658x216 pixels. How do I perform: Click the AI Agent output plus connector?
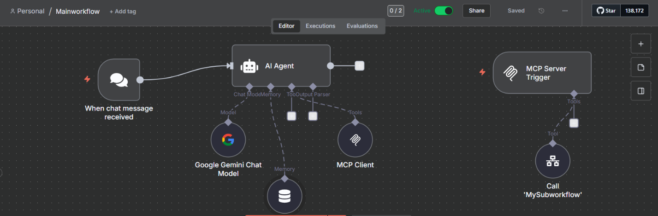pyautogui.click(x=360, y=65)
